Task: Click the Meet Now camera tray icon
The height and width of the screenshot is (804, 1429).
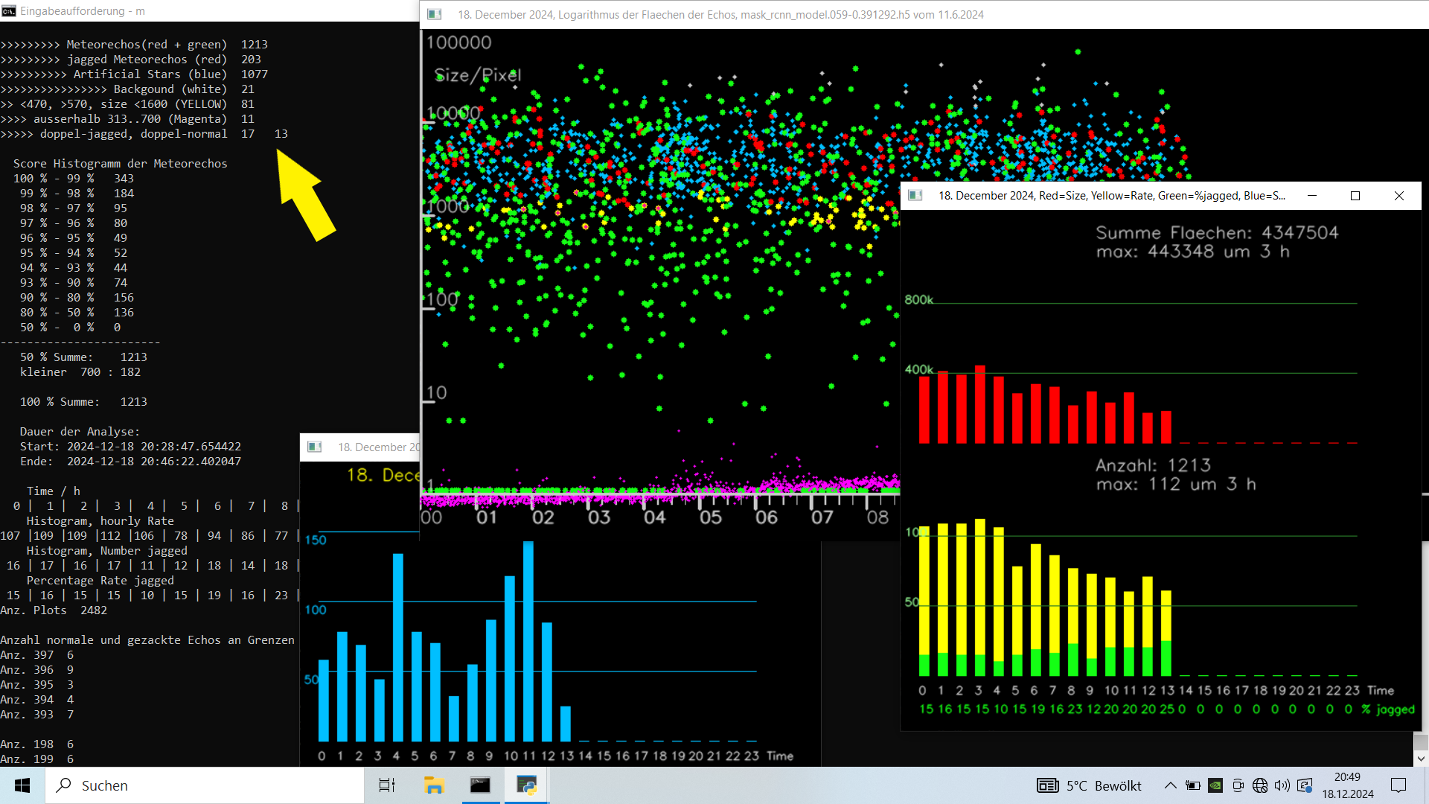Action: click(x=1238, y=785)
